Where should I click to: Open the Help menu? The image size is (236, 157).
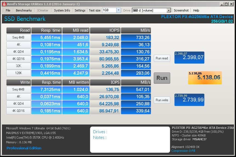(196, 10)
